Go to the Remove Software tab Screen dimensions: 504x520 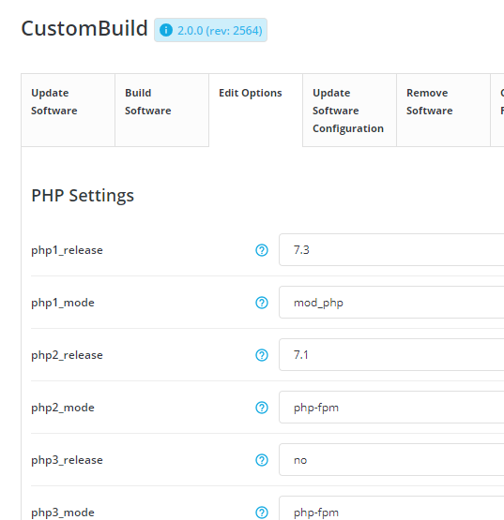point(443,111)
